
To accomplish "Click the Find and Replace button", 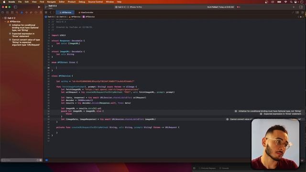I will tap(207, 168).
